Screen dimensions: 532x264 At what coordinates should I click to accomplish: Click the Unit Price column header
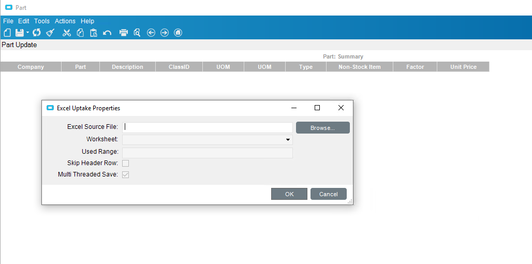click(x=463, y=67)
